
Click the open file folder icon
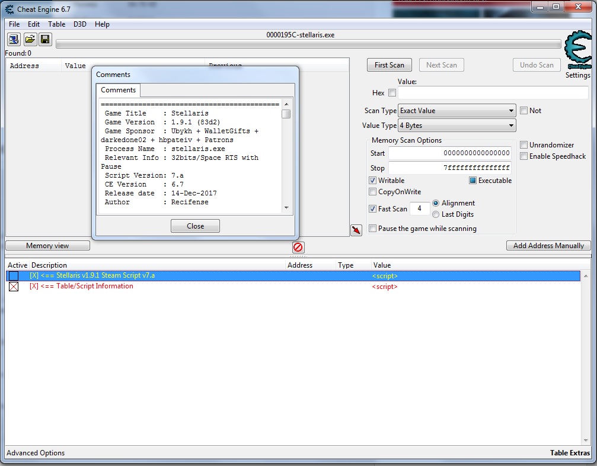pos(30,39)
